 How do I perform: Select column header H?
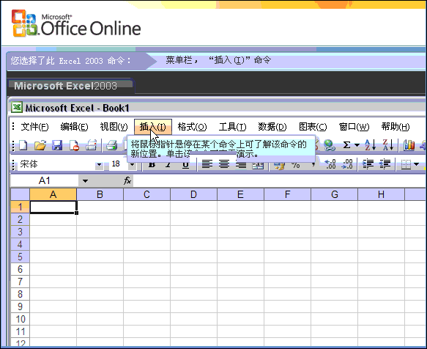[x=381, y=194]
